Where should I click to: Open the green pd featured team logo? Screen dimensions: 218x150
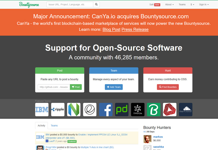pyautogui.click(x=122, y=109)
